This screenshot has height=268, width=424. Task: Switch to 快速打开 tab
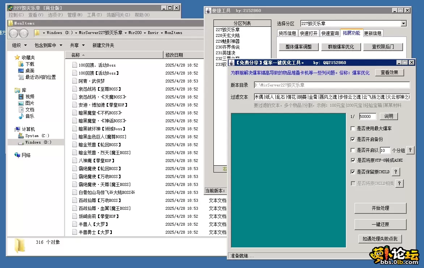(x=309, y=33)
